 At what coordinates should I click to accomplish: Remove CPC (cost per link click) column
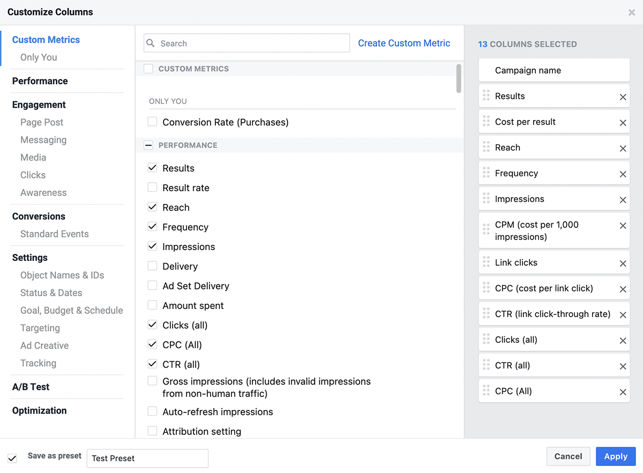(x=623, y=289)
